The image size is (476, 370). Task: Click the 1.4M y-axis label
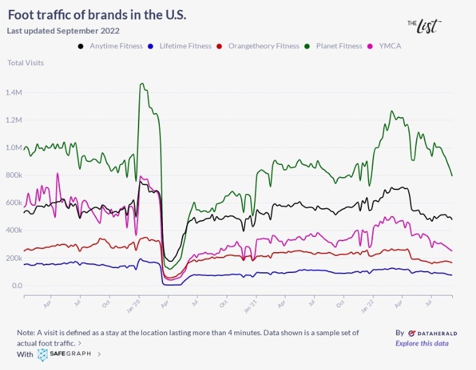(15, 93)
